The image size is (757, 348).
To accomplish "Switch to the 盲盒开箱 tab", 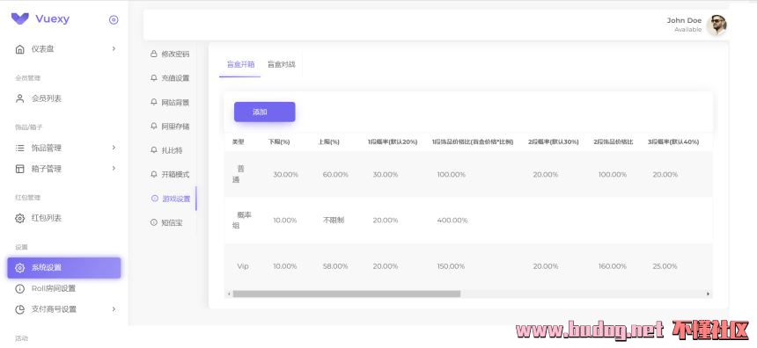I will coord(240,64).
